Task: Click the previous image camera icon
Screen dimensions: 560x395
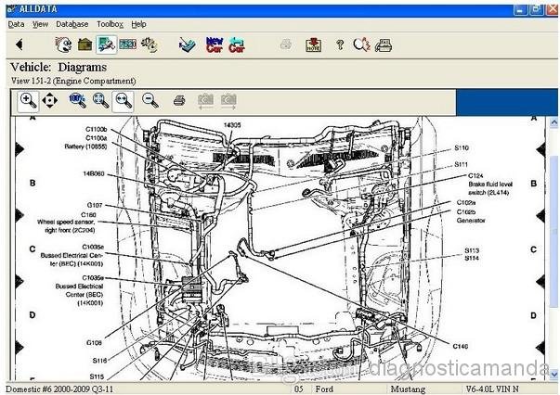Action: [206, 101]
